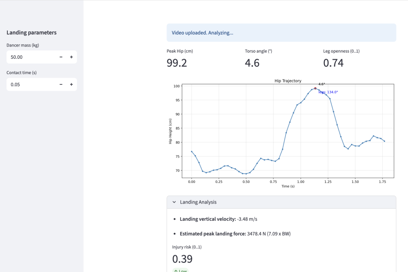Increase dancer mass with the plus button
This screenshot has height=272, width=408.
coord(71,57)
